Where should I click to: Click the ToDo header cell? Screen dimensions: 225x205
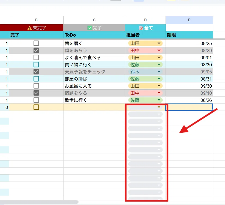94,35
